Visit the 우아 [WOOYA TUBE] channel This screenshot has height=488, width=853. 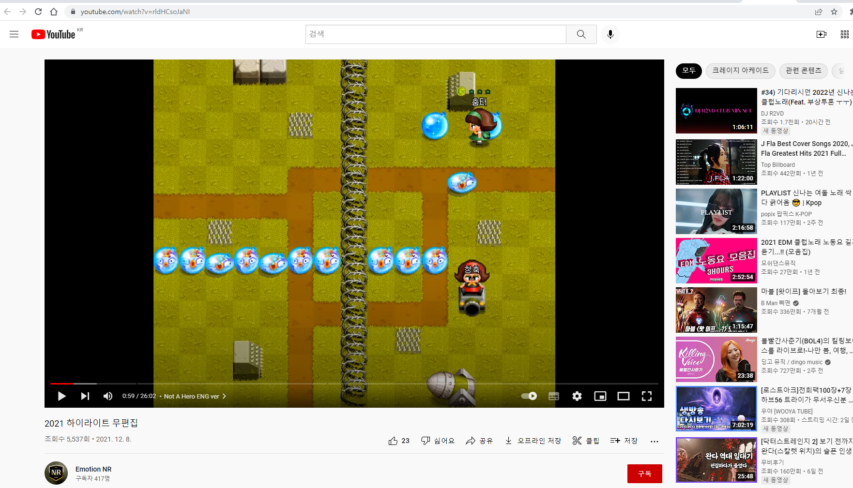point(787,412)
